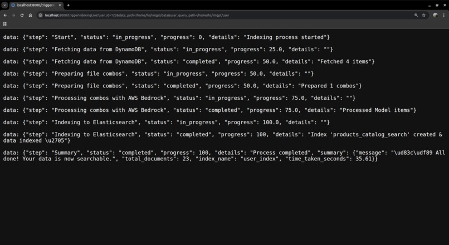This screenshot has height=245, width=449.
Task: Open the Chrome three-dot menu
Action: (x=444, y=15)
